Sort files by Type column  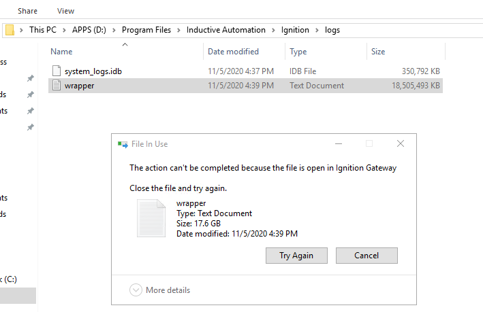[x=298, y=52]
